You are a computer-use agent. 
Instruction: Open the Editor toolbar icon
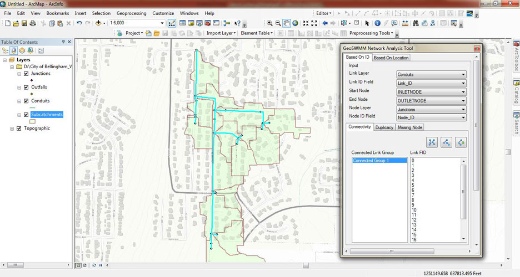pos(172,23)
